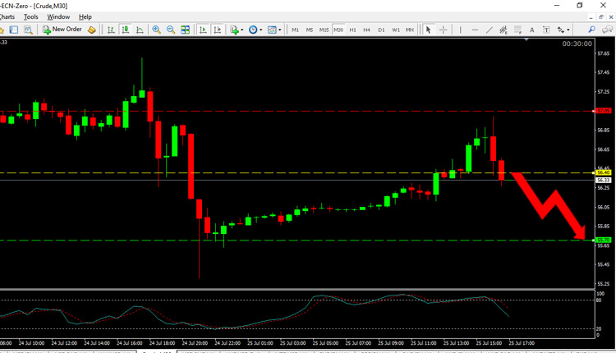This screenshot has width=616, height=353.
Task: Toggle the chart auto scroll button
Action: click(x=200, y=30)
